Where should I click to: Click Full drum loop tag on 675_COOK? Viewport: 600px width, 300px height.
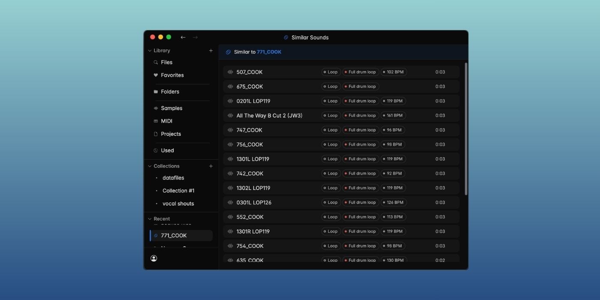click(360, 87)
